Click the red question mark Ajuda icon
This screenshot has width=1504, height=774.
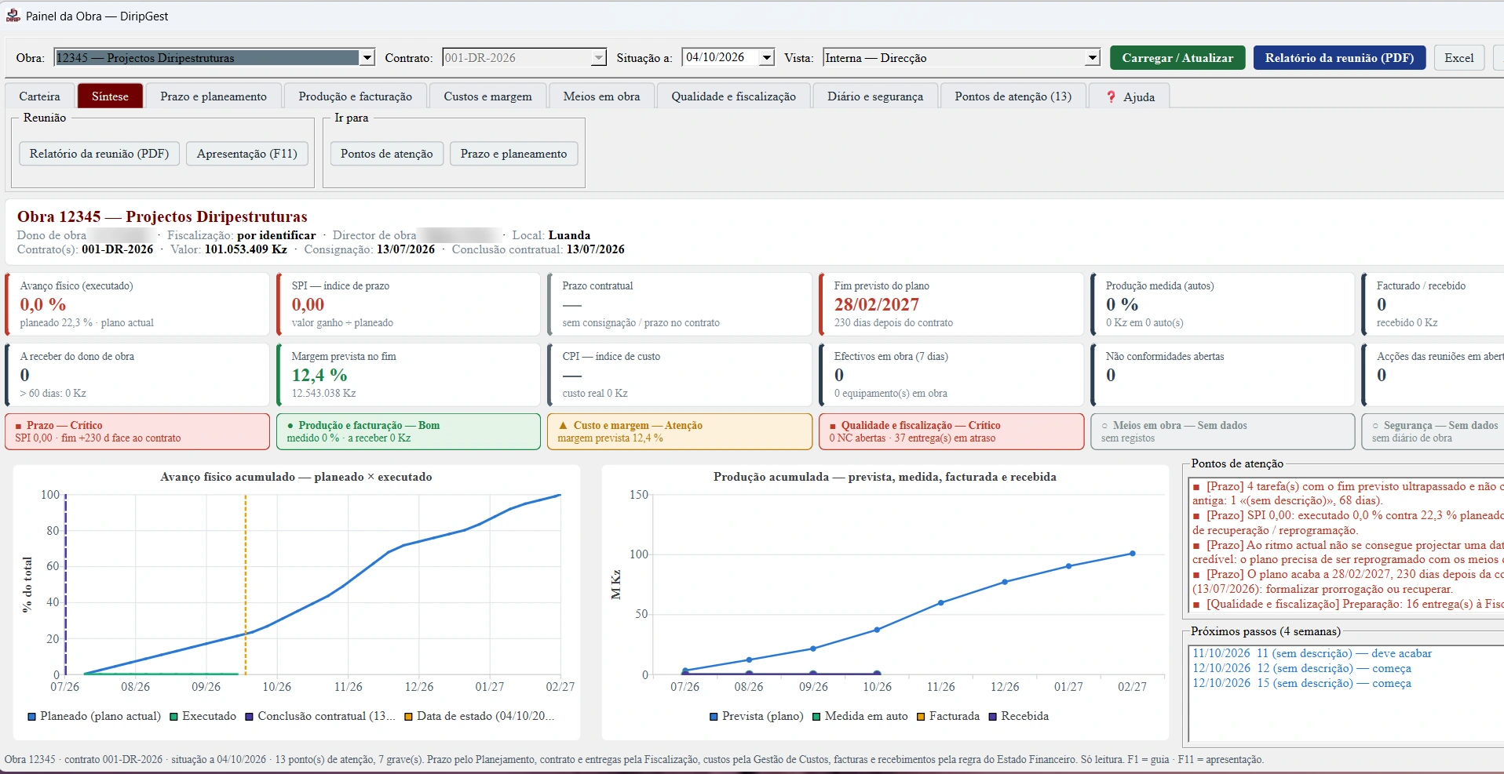tap(1111, 96)
